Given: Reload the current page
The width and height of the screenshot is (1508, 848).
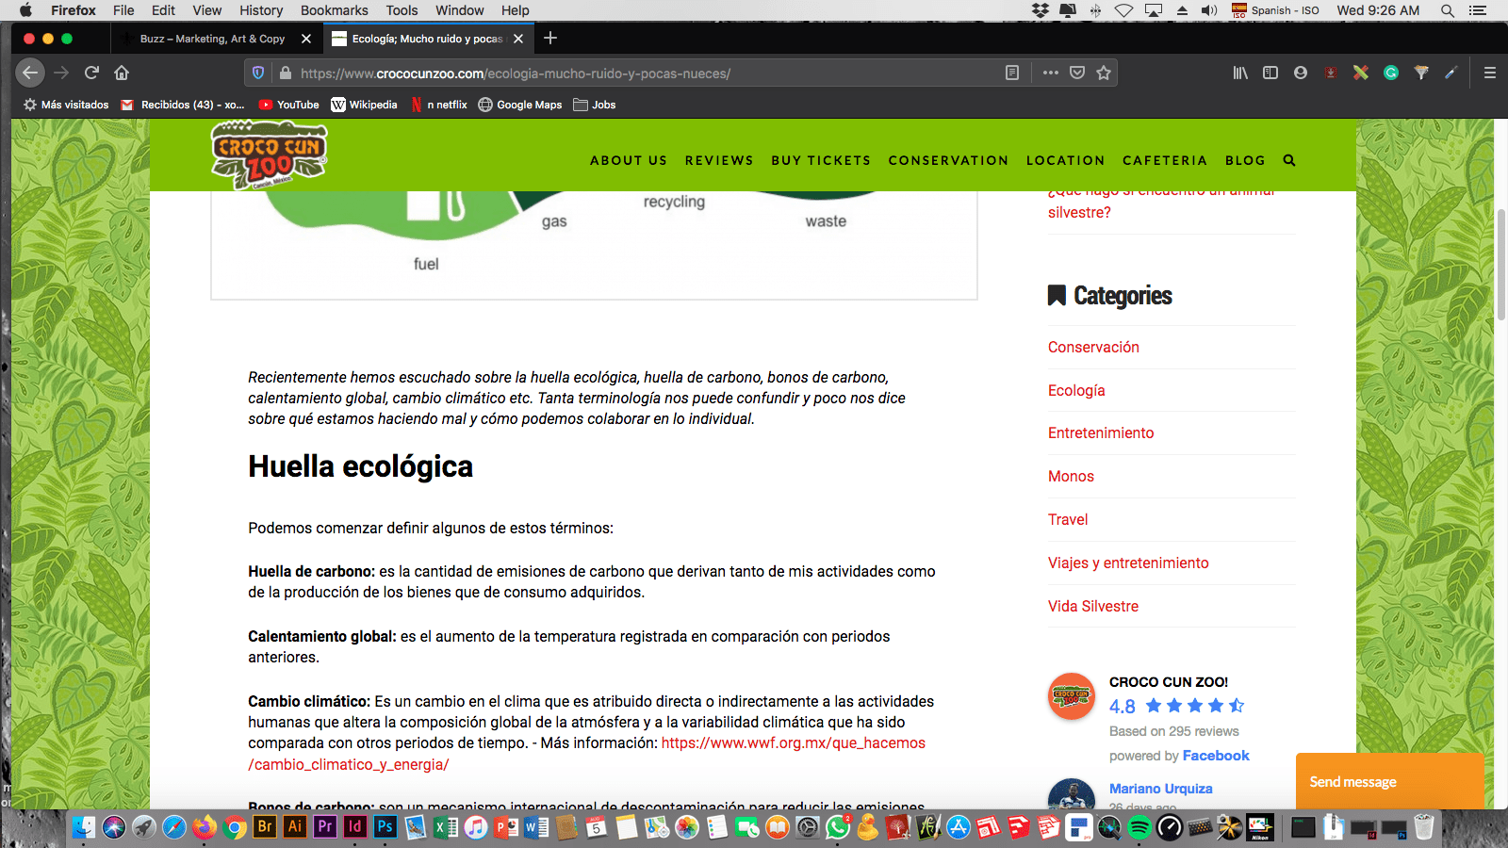Looking at the screenshot, I should [x=91, y=73].
